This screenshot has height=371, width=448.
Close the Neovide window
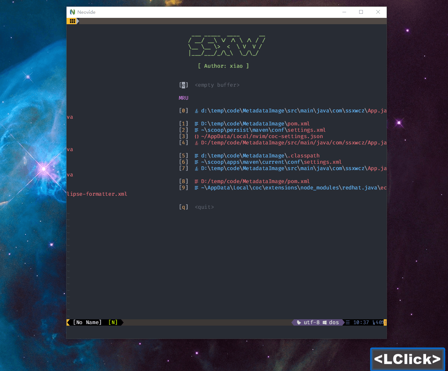coord(378,12)
